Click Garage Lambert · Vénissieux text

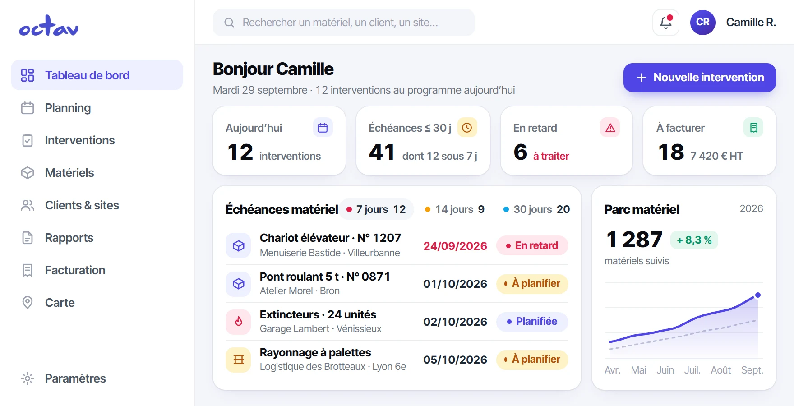(x=321, y=329)
